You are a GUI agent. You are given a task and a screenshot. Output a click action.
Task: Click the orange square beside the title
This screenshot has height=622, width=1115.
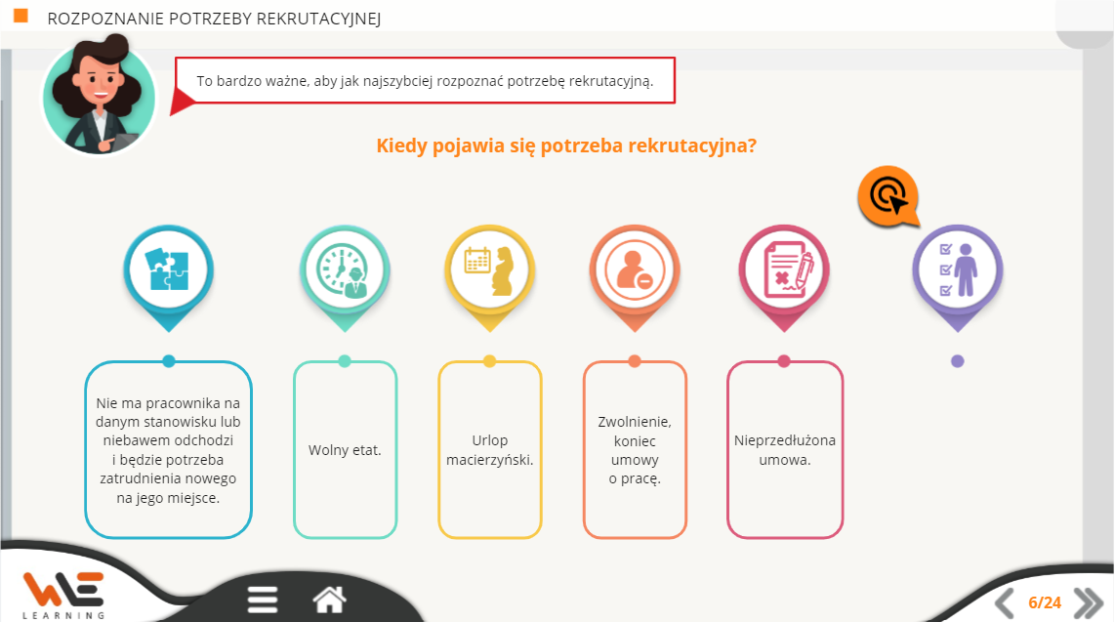[21, 16]
